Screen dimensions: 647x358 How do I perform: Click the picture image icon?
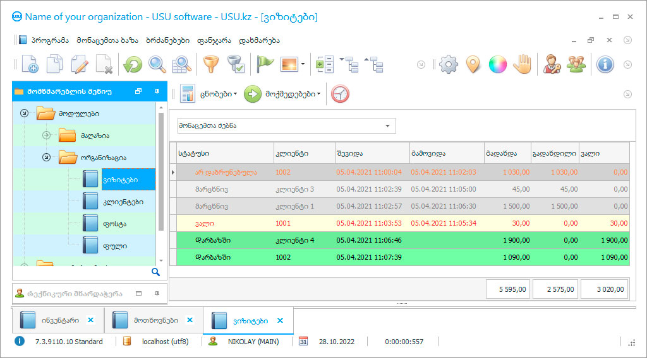pos(289,64)
